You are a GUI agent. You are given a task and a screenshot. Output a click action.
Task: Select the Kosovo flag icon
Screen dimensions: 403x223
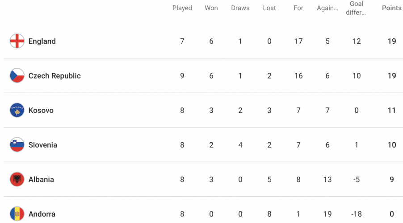[17, 110]
